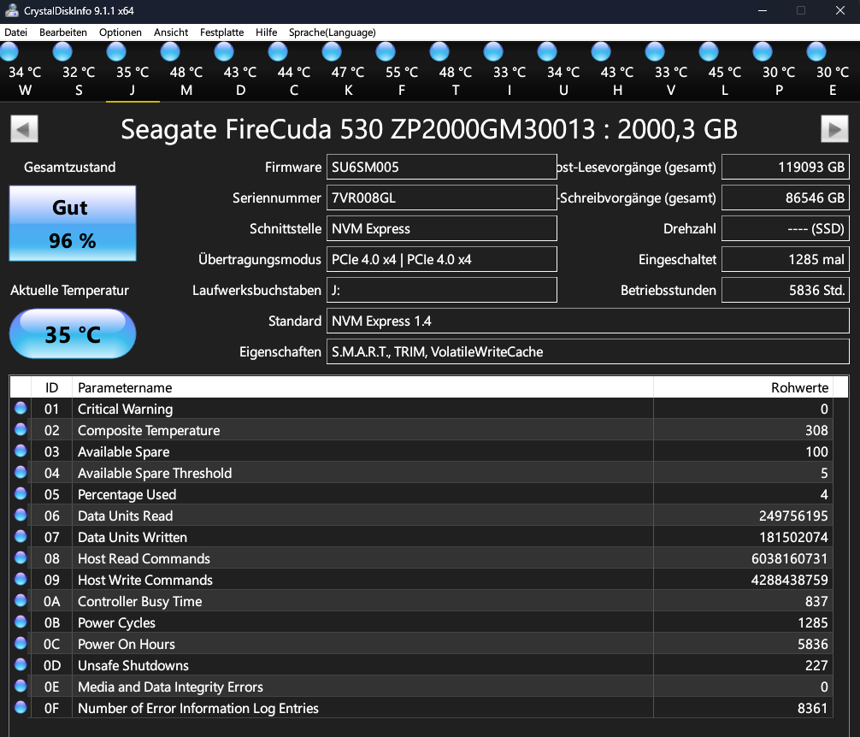Screen dimensions: 860x737
Task: Click the Firmware field SU6SM005
Action: [441, 167]
